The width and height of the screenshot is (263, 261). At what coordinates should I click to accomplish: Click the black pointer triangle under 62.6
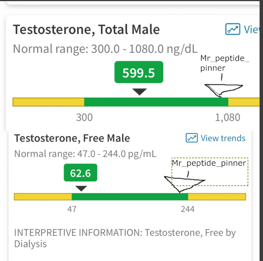pyautogui.click(x=81, y=188)
